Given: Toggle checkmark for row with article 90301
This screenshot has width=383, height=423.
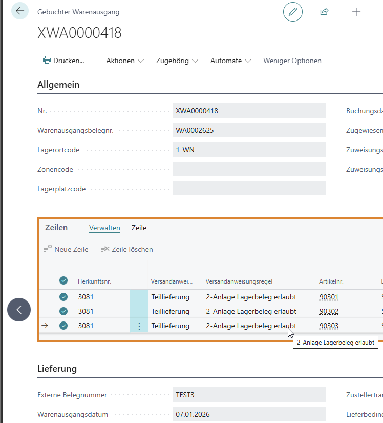Looking at the screenshot, I should click(x=63, y=297).
